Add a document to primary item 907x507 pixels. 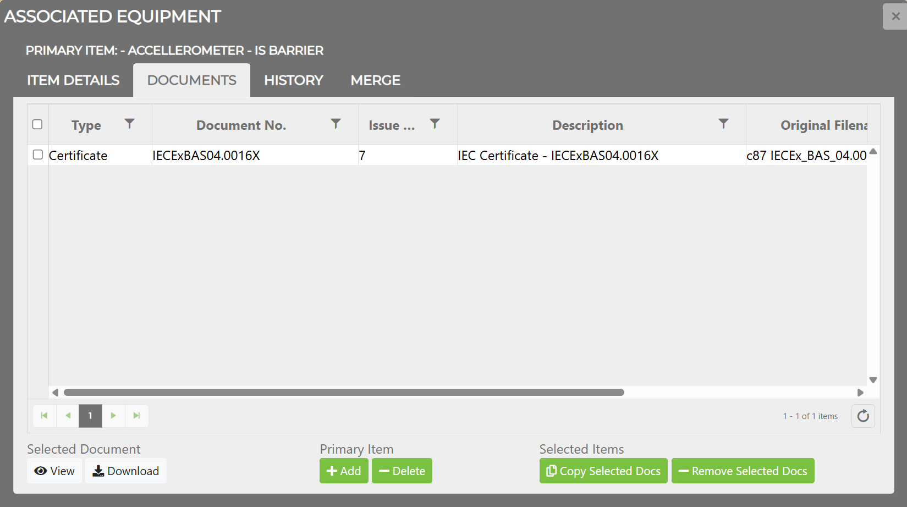[x=344, y=471]
